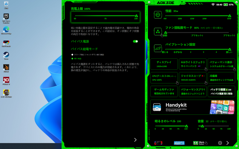Click next-page chevron in the AOKZOE panel
The width and height of the screenshot is (239, 149).
pos(228,143)
